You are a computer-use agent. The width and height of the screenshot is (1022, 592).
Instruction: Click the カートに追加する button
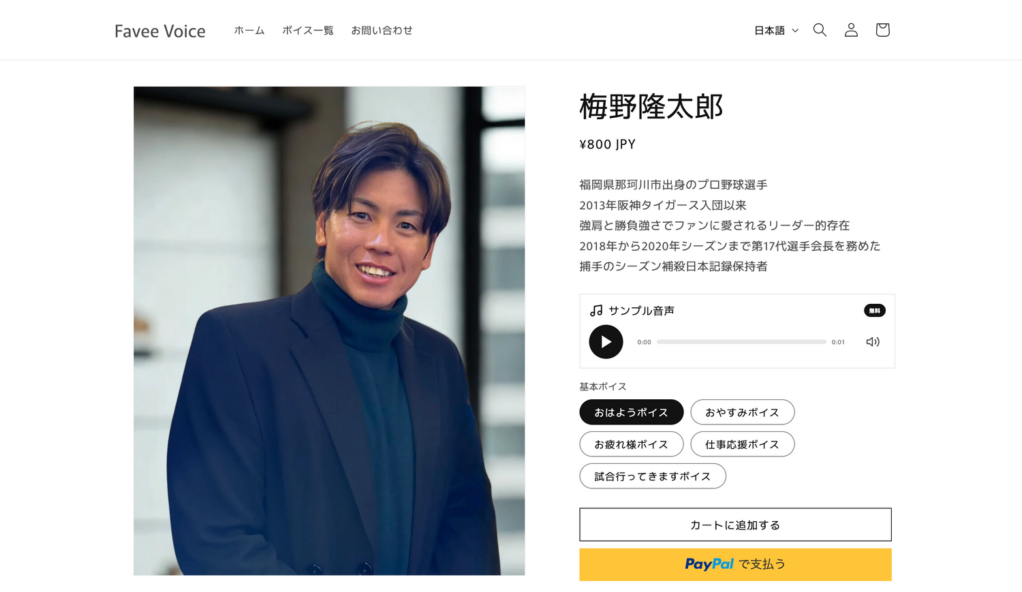[735, 525]
